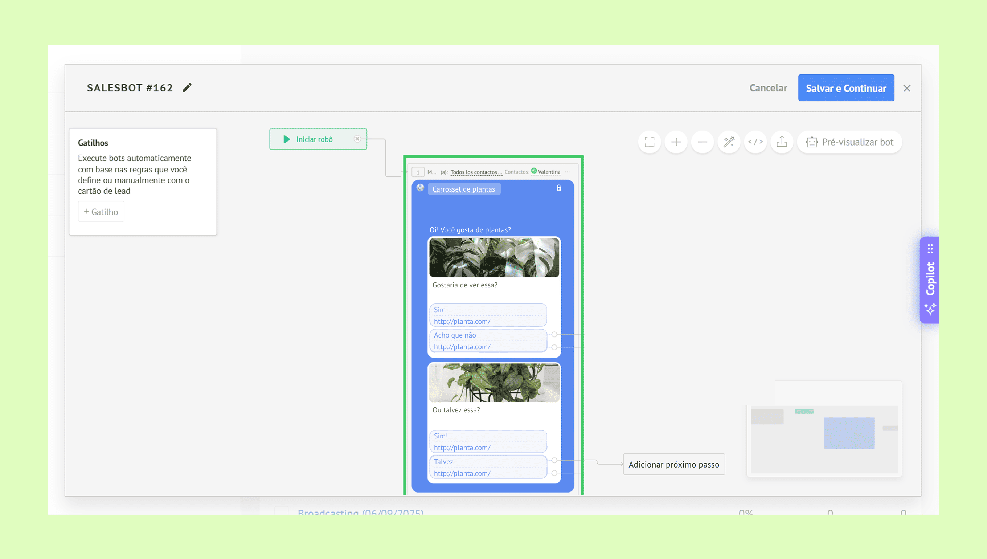Toggle the lock icon on the carousel block
Viewport: 987px width, 559px height.
point(559,188)
